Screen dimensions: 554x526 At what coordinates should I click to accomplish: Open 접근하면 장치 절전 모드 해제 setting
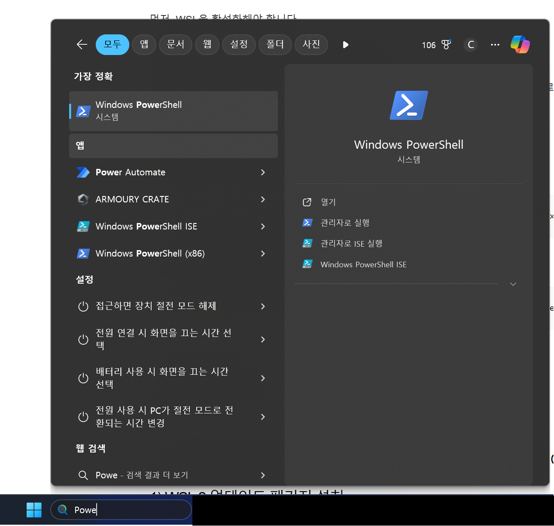(x=174, y=306)
